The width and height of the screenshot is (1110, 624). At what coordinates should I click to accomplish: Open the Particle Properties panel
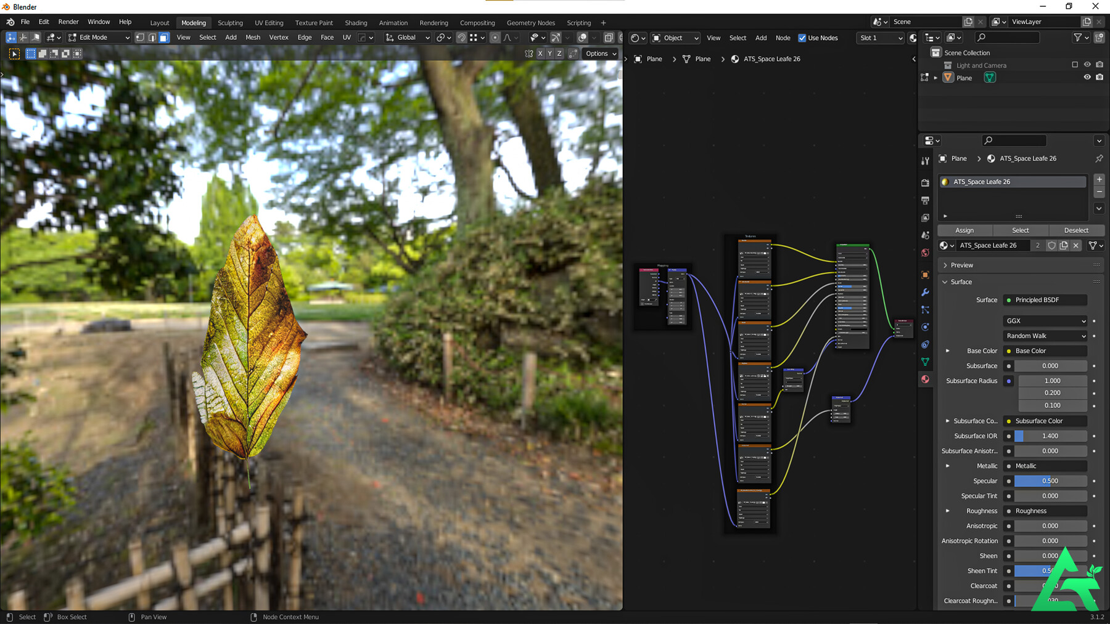(x=925, y=310)
